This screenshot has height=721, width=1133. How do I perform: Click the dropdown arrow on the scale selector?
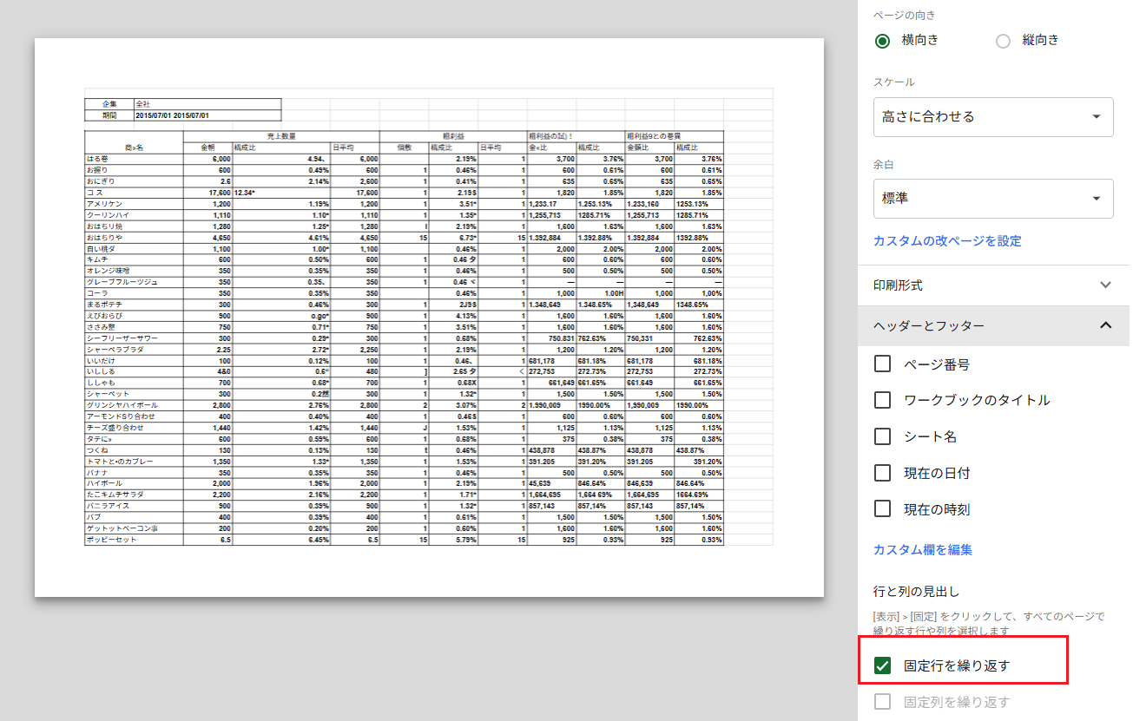[x=1097, y=116]
